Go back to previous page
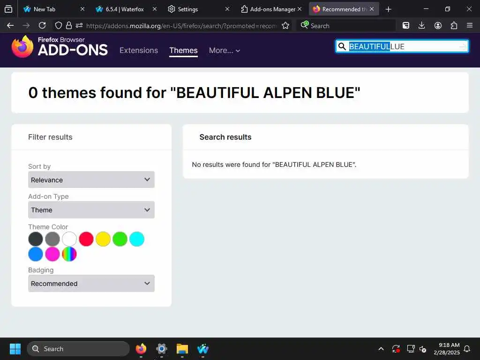 click(x=10, y=26)
